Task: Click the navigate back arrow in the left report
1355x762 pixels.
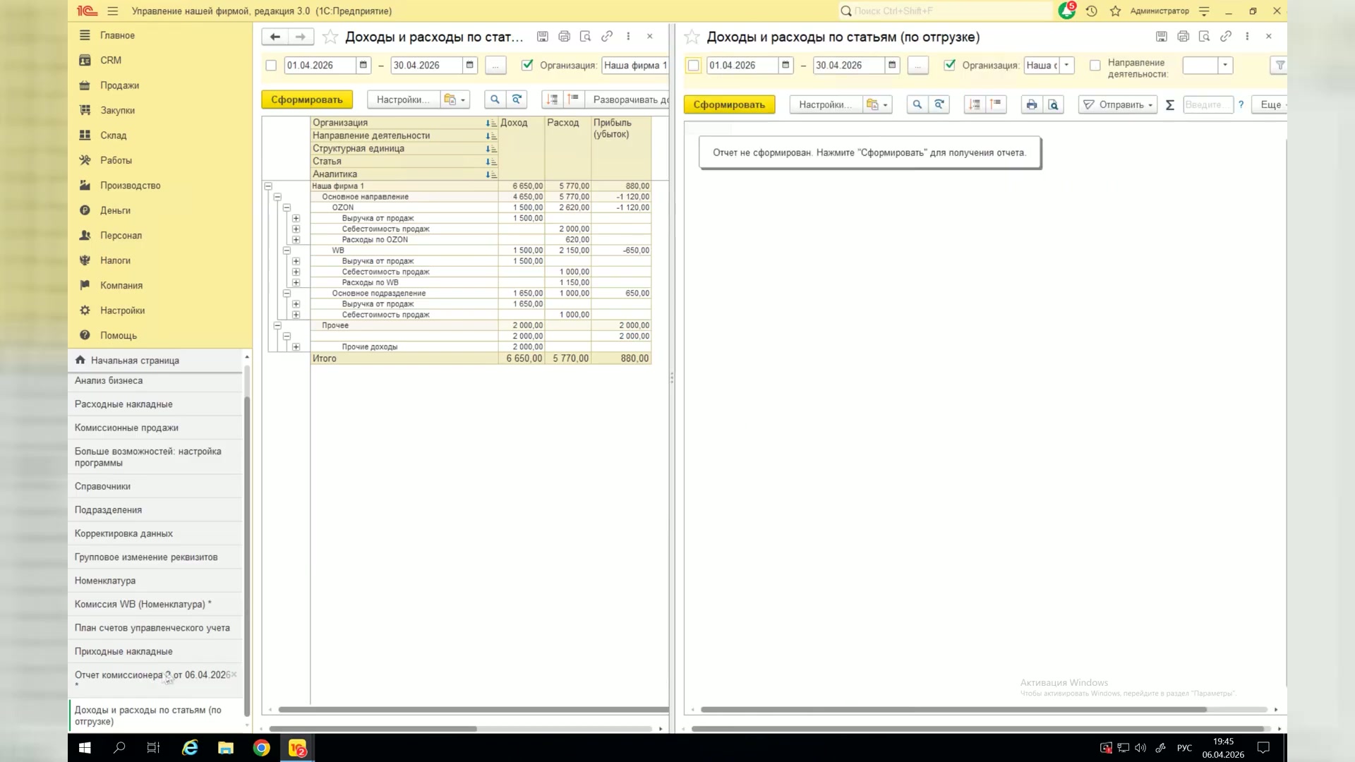Action: [275, 37]
